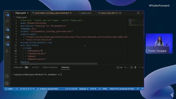Click Ln 12, Col 20 indicator
176x99 pixels.
coord(71,89)
